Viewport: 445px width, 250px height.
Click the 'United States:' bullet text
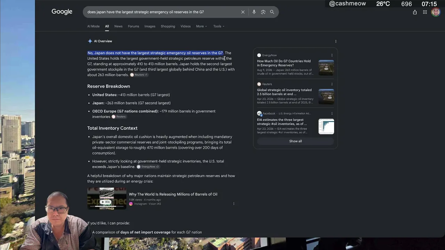pos(105,95)
